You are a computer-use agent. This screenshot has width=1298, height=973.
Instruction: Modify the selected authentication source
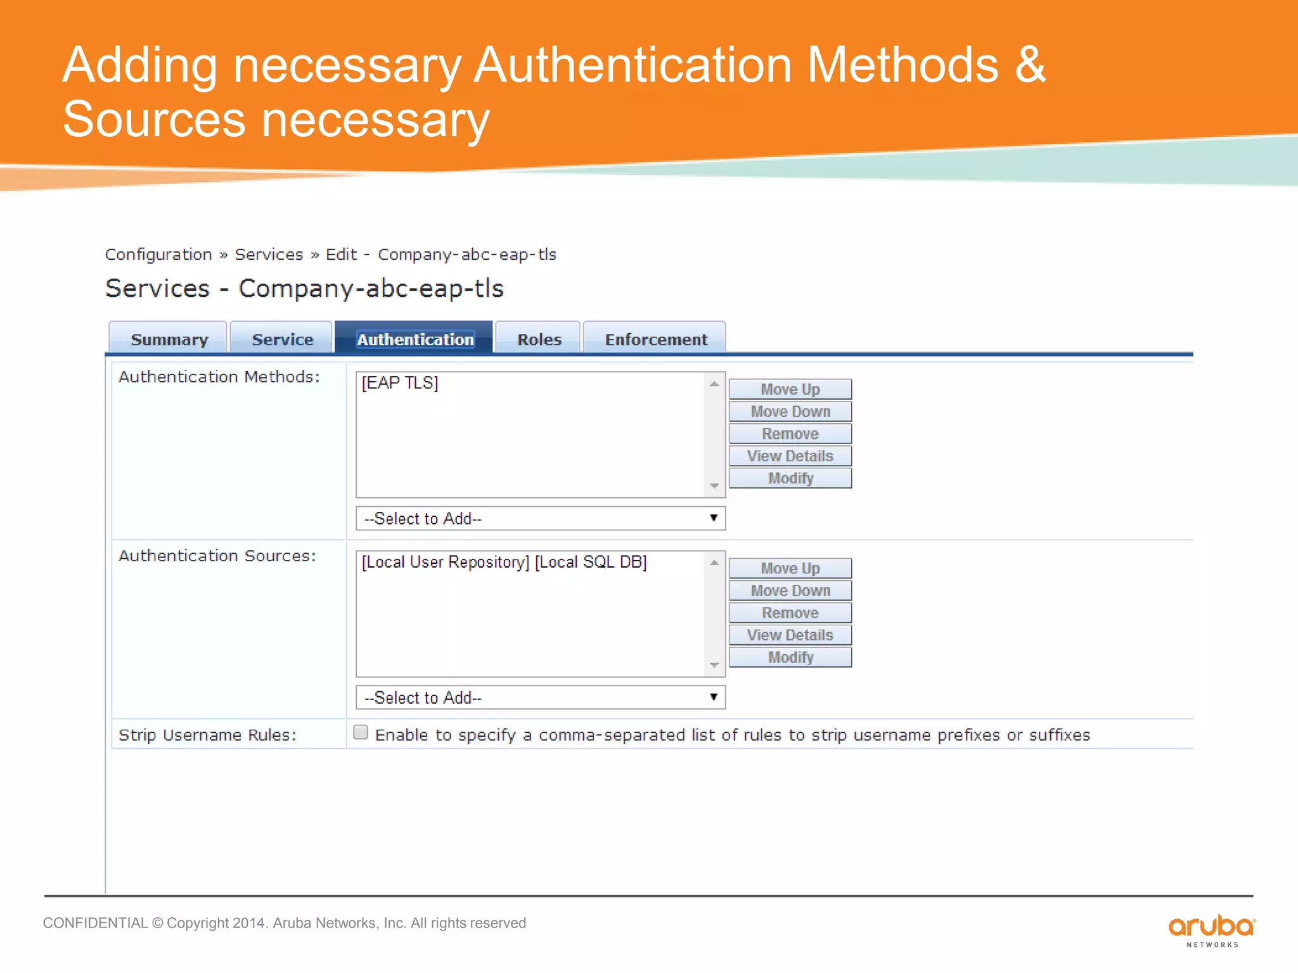click(x=790, y=657)
